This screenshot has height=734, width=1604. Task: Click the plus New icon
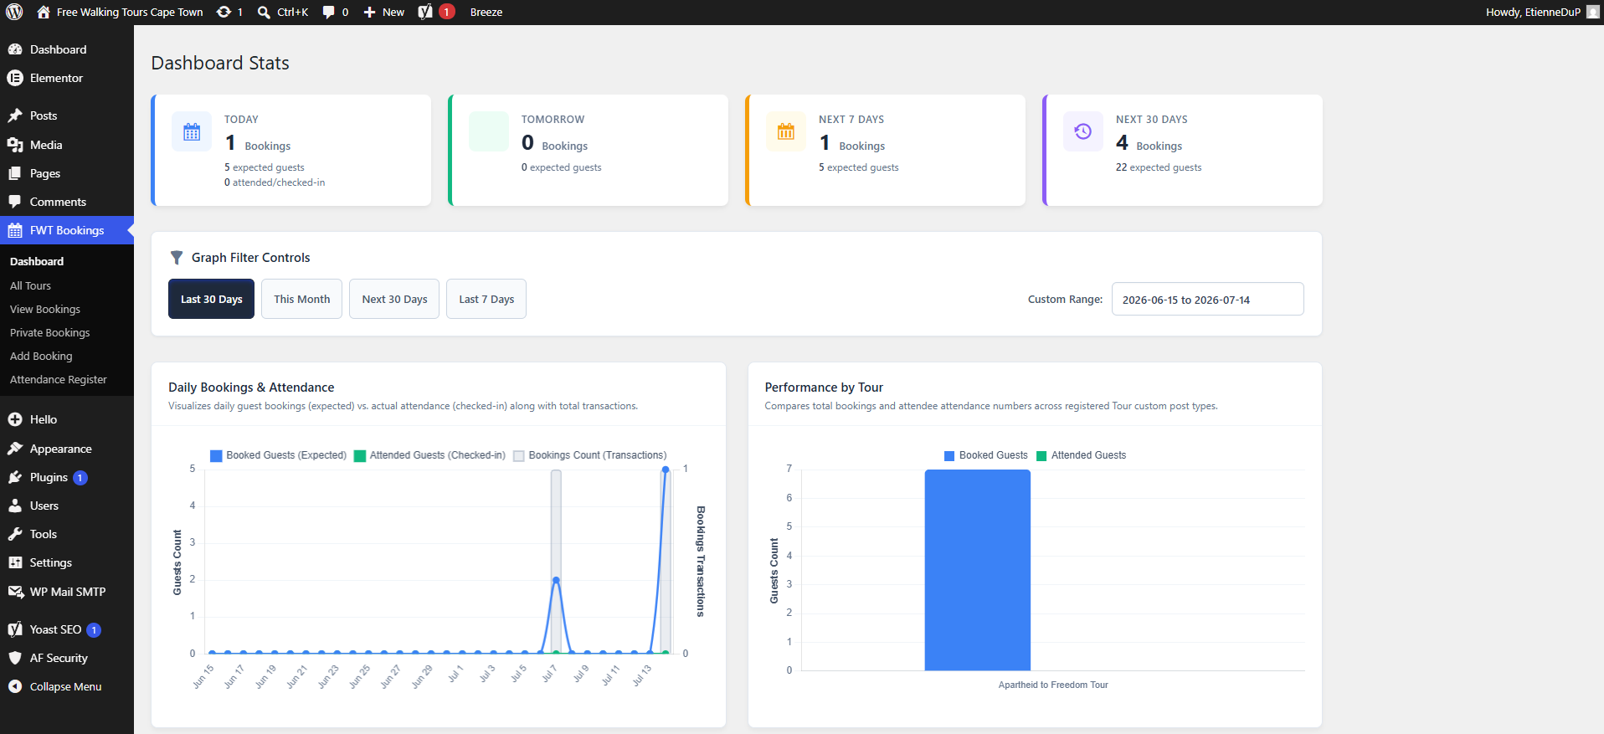pos(369,12)
